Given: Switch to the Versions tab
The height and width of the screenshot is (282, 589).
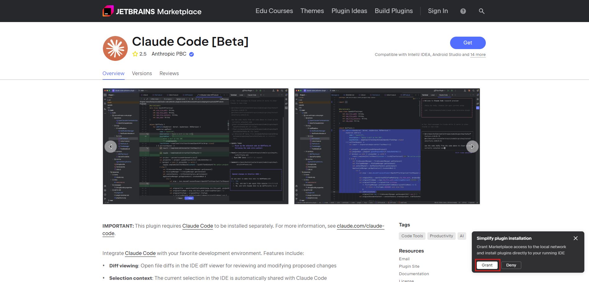Looking at the screenshot, I should coord(142,73).
